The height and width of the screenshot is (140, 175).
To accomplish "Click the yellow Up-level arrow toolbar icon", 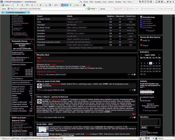I will point(17,5).
